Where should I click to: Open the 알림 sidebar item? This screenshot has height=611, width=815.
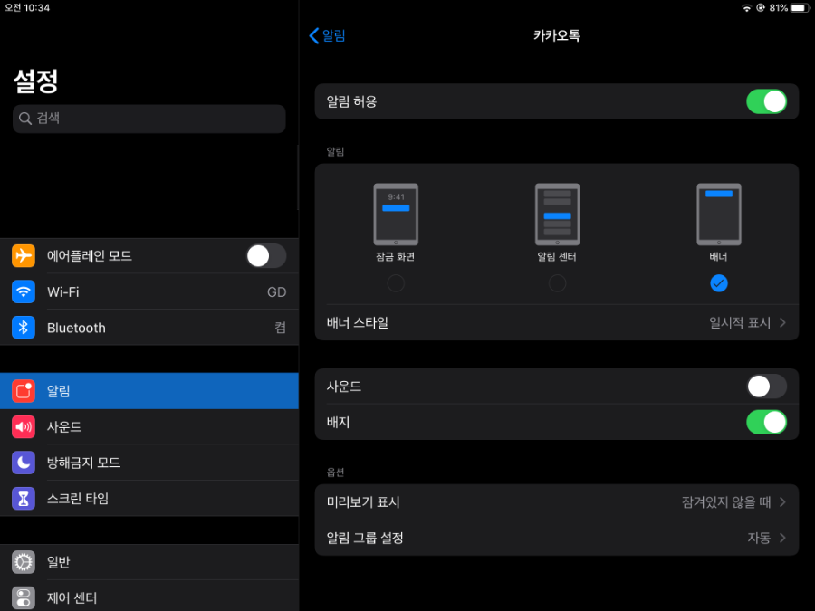pyautogui.click(x=149, y=391)
